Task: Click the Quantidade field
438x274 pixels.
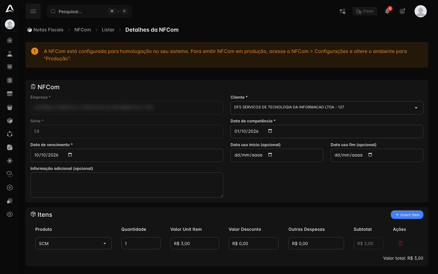Action: pyautogui.click(x=141, y=243)
